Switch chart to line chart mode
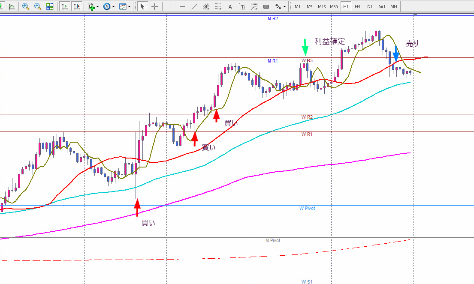This screenshot has height=284, width=474. pos(12,6)
